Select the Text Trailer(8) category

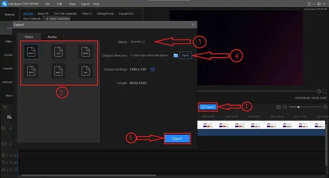click(x=32, y=19)
